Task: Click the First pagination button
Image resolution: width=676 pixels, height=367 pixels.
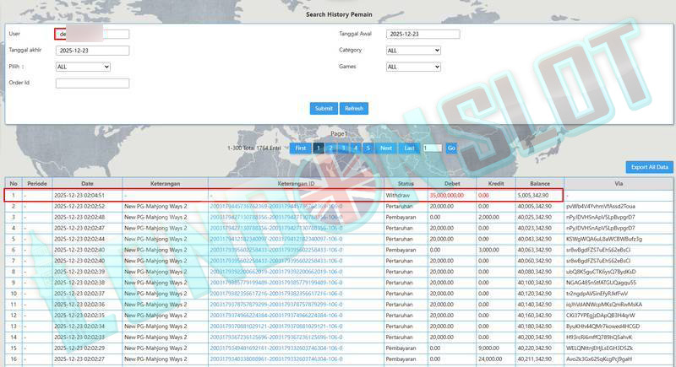Action: (300, 148)
